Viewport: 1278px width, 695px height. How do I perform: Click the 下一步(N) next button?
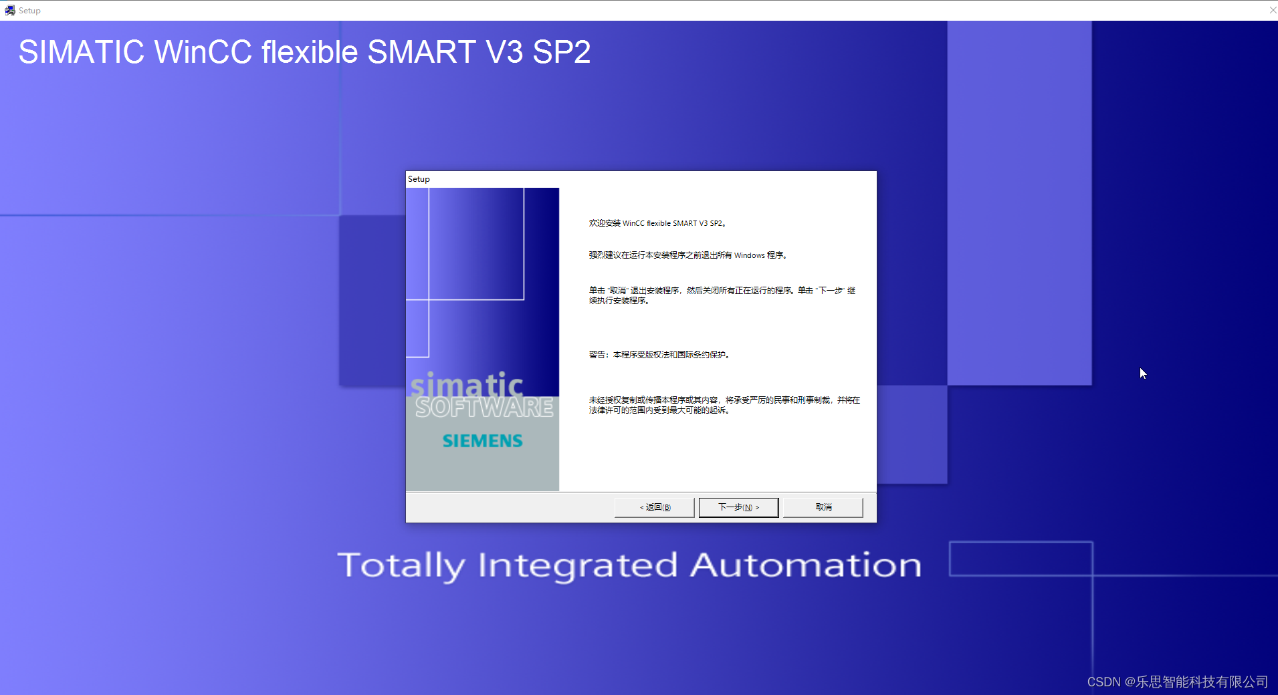738,507
